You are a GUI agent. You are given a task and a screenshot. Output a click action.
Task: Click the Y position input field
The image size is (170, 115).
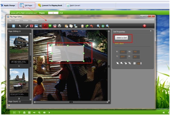click(123, 57)
